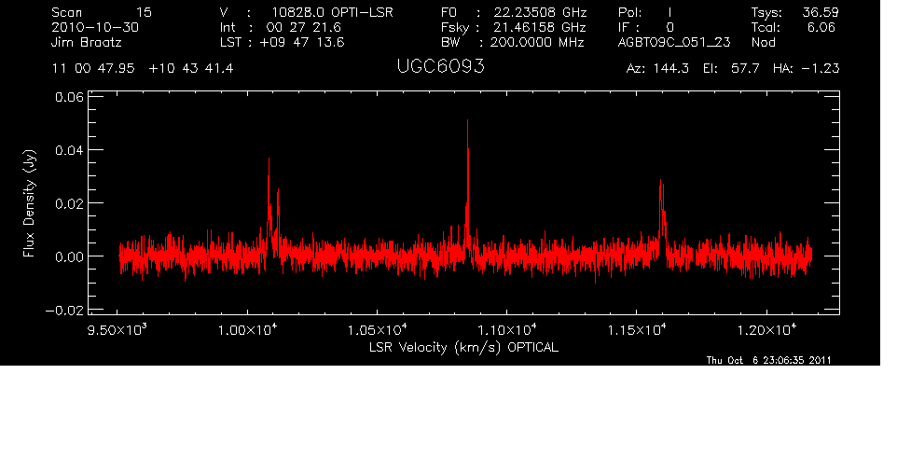Select the declination +10 43 41.4
This screenshot has height=457, width=897.
tap(191, 69)
